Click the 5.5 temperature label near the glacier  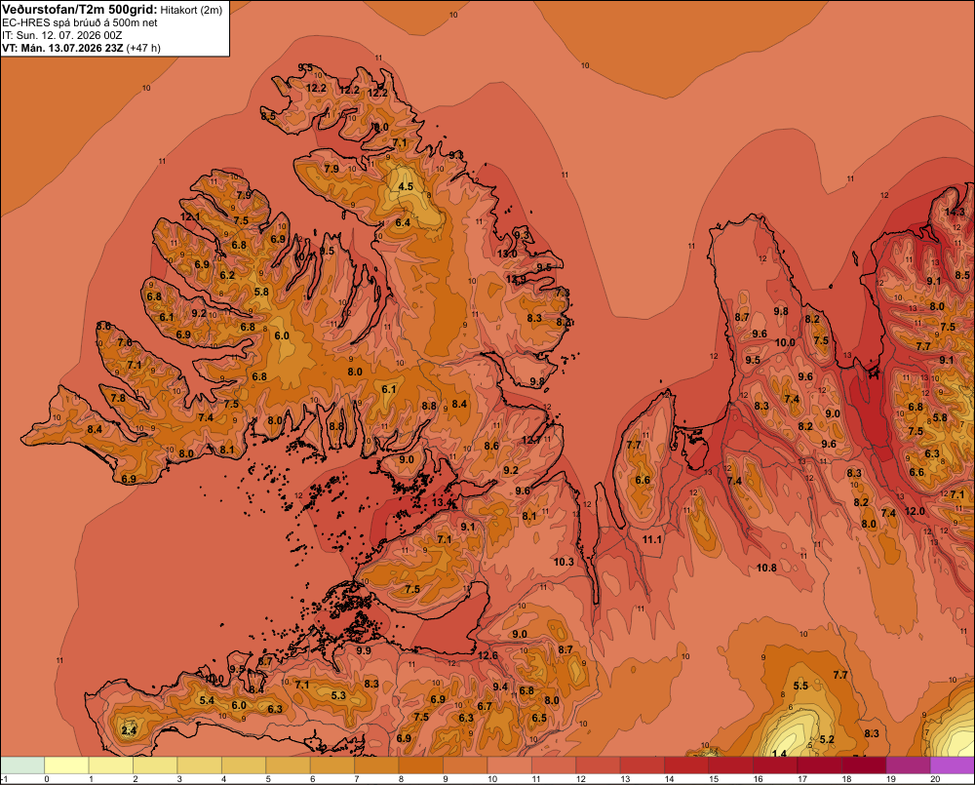tap(800, 686)
